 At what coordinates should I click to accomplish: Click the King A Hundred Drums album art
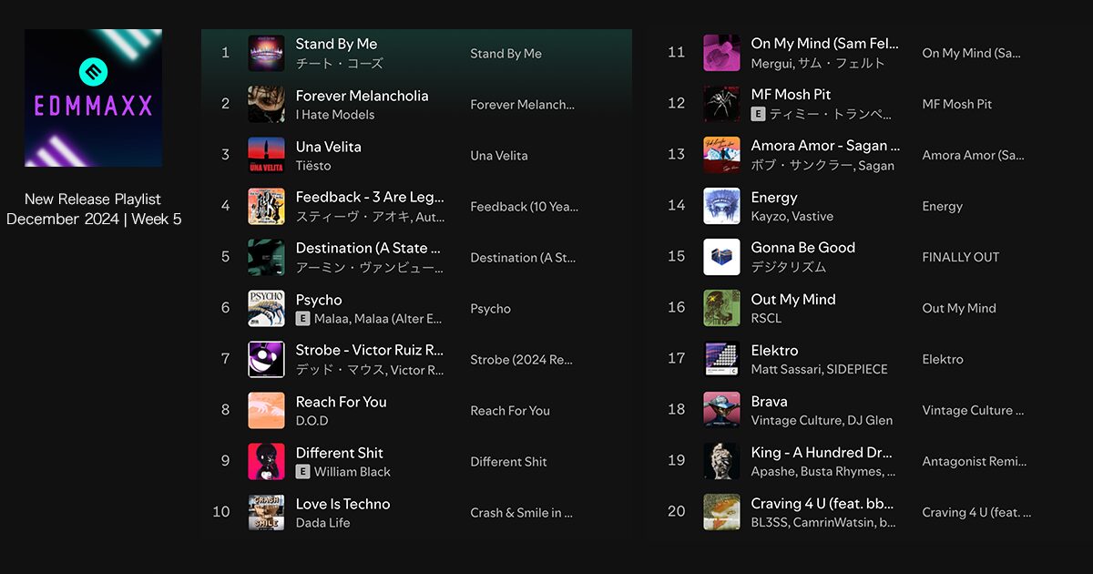[721, 461]
